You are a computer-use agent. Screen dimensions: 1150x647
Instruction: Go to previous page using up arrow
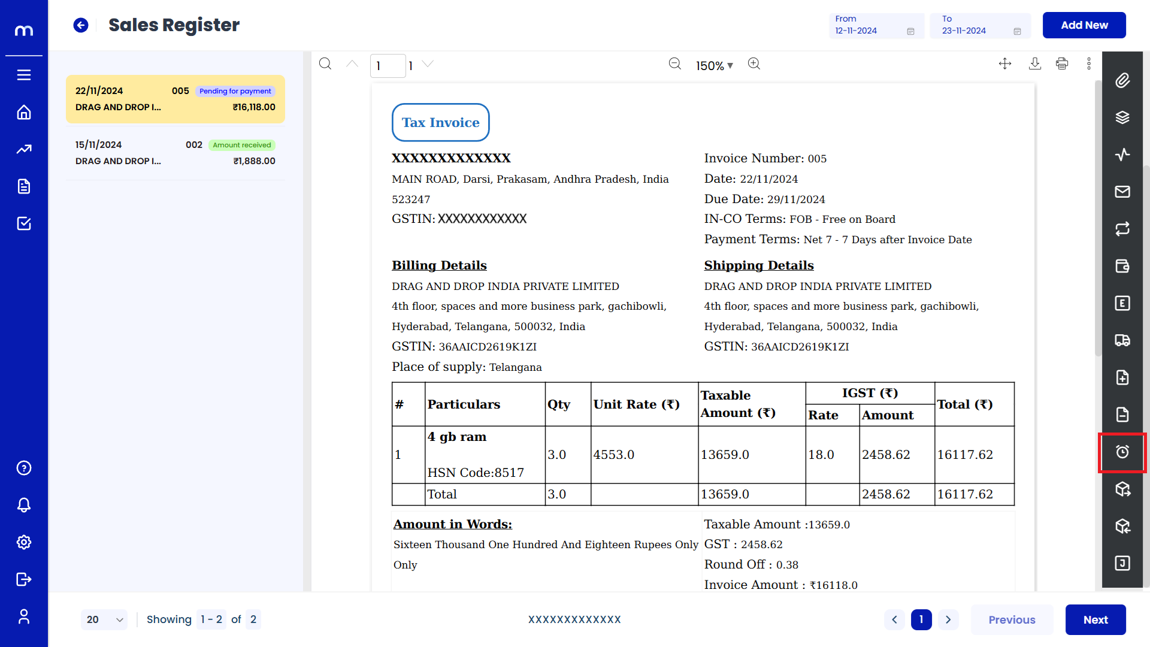(x=352, y=64)
